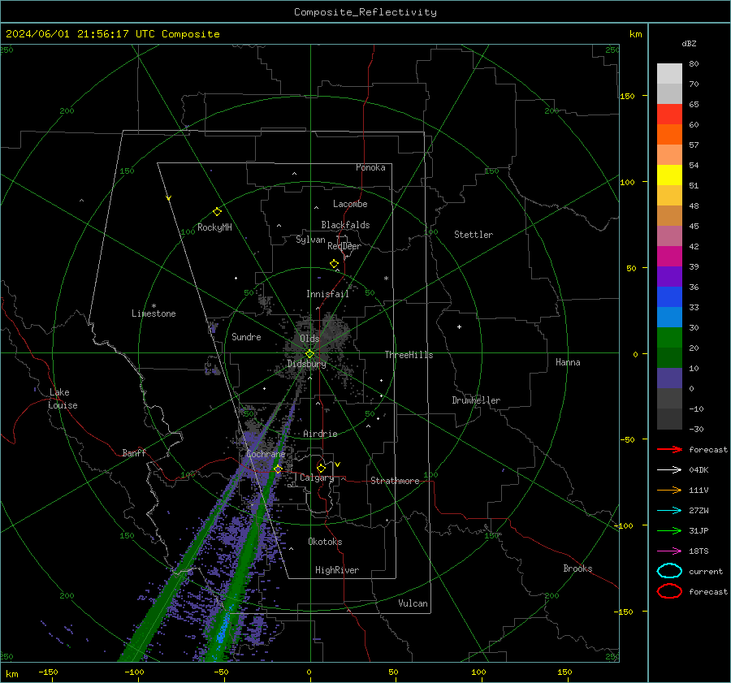Screen dimensions: 731x683
Task: Select the light grey 70–80 dBZ swatch
Action: point(669,74)
